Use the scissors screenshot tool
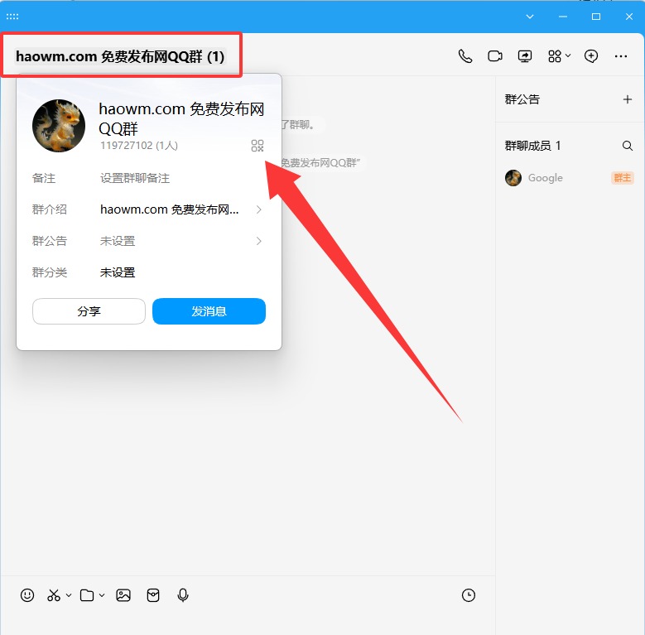This screenshot has height=635, width=645. [54, 595]
